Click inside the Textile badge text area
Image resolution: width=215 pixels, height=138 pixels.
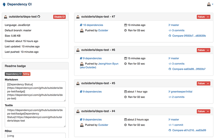pyautogui.click(x=35, y=117)
